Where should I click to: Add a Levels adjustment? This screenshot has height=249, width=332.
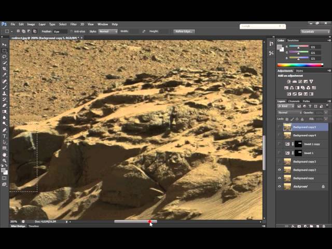pyautogui.click(x=295, y=81)
